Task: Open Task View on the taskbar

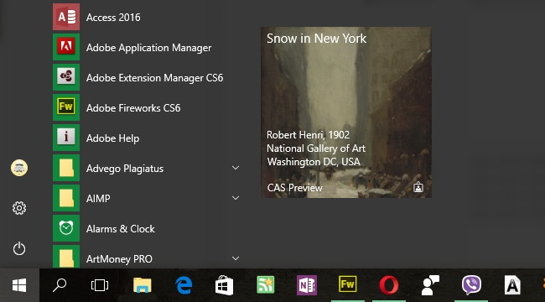Action: point(100,285)
